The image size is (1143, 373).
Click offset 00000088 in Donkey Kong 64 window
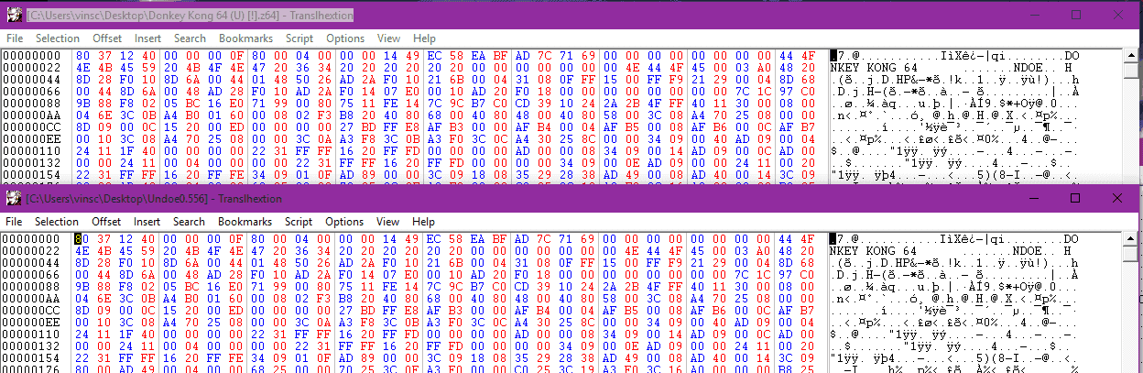[30, 104]
